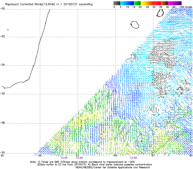Click the '-26' latitude axis label
This screenshot has height=169, width=193.
point(2,94)
